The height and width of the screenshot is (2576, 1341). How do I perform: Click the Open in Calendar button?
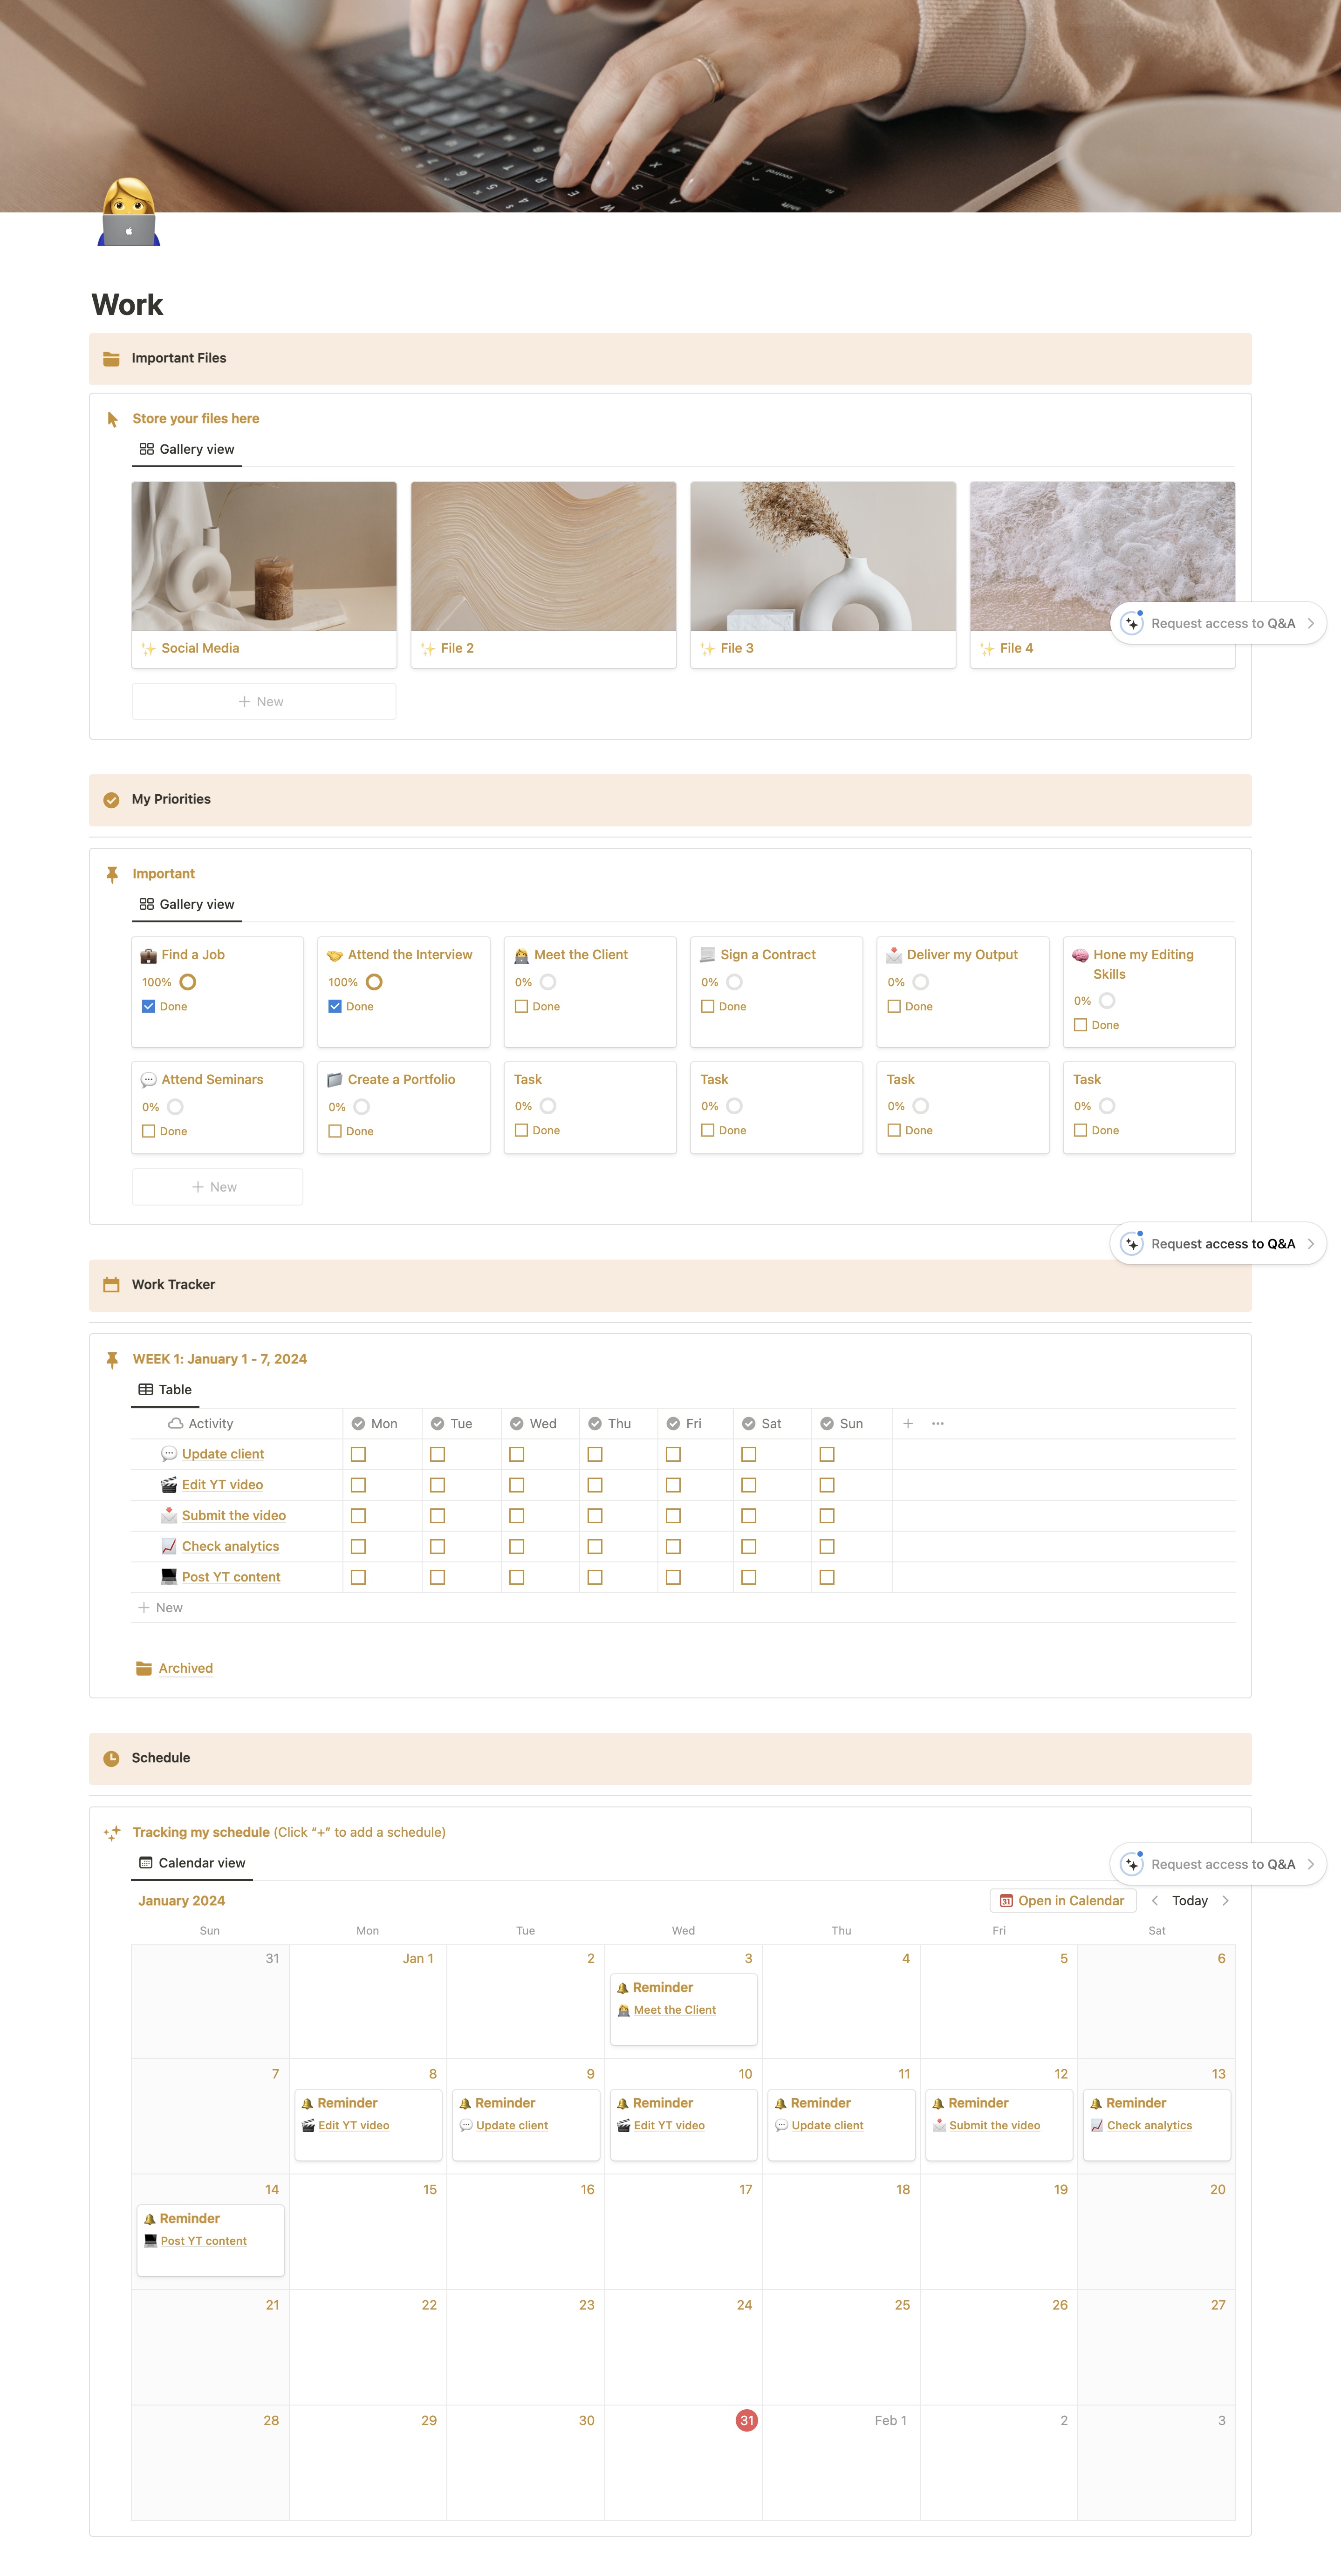tap(1062, 1901)
